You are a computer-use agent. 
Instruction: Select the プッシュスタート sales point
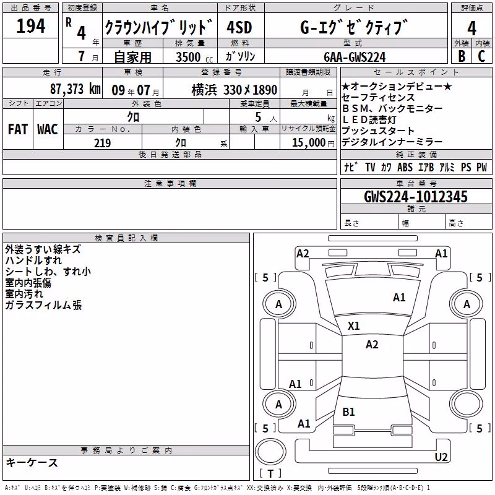tap(378, 131)
